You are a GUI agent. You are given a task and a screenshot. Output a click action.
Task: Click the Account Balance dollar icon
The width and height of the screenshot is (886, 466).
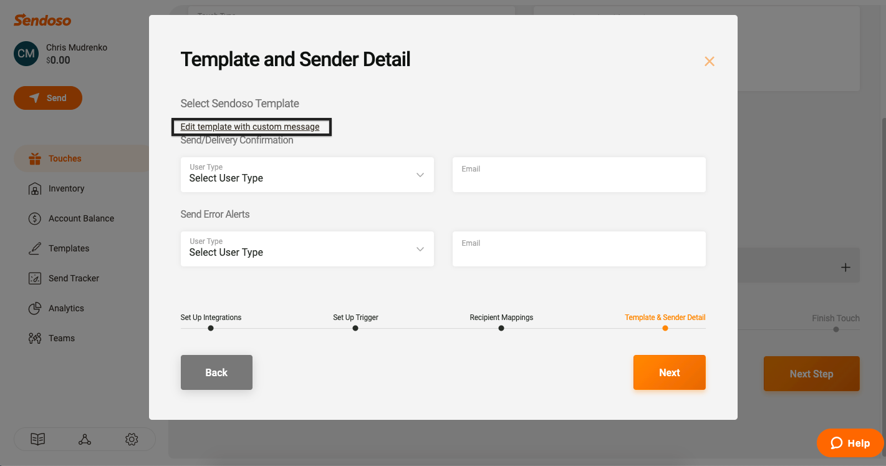pos(35,218)
